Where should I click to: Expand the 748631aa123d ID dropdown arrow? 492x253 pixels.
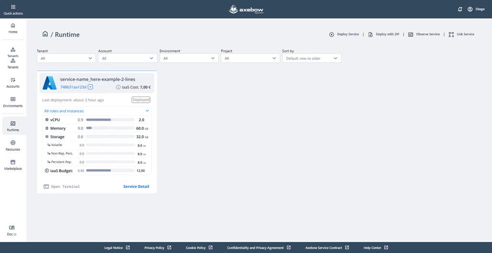90,87
